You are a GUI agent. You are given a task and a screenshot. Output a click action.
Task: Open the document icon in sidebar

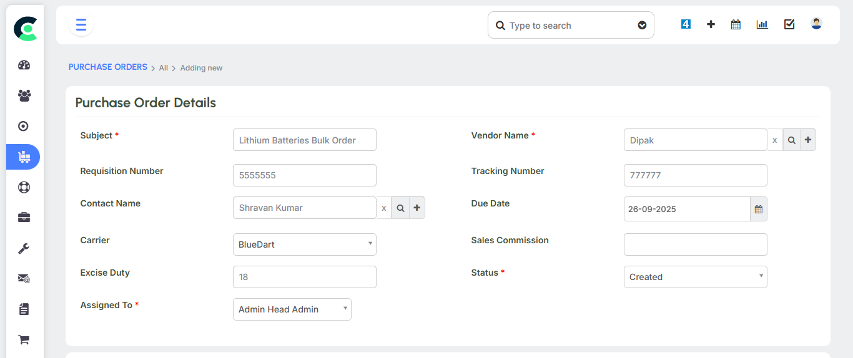click(24, 309)
